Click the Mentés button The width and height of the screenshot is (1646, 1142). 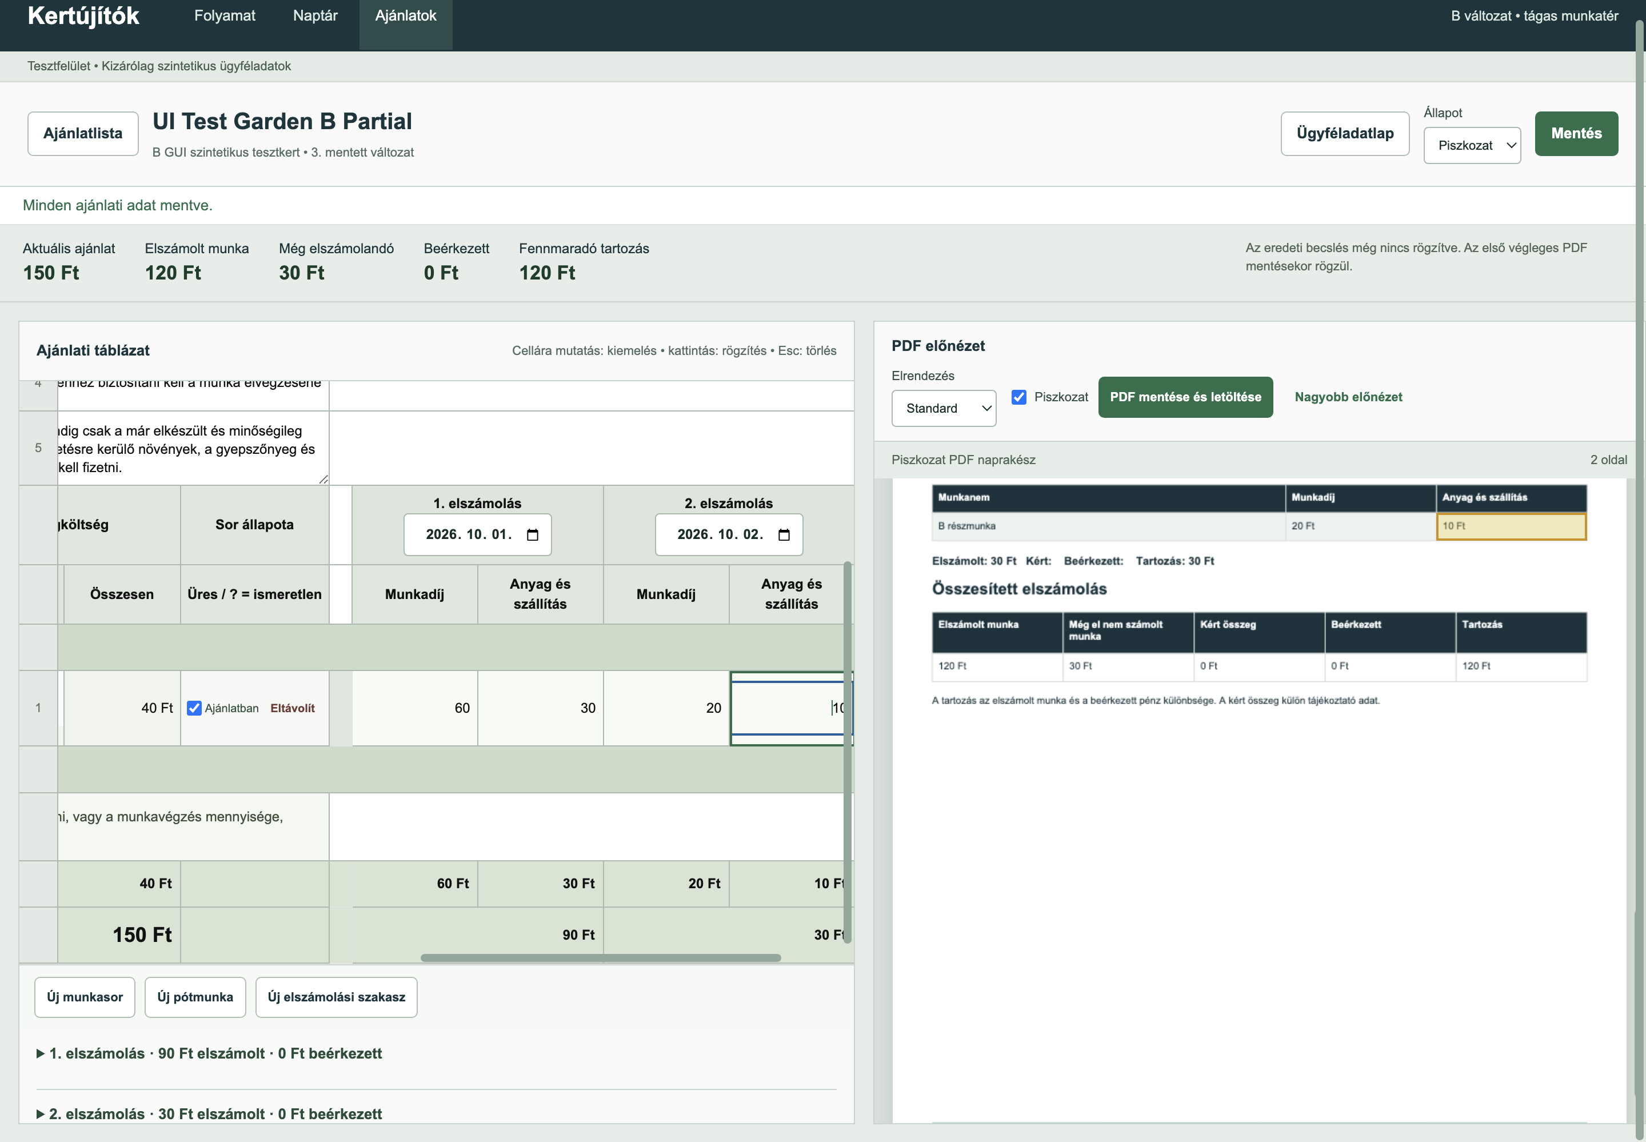click(x=1576, y=133)
